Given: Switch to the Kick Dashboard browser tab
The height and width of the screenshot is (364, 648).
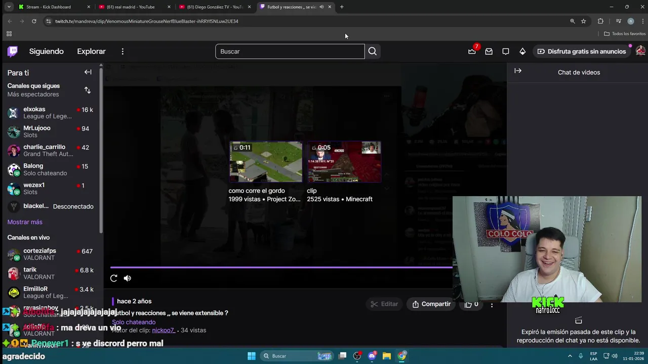Looking at the screenshot, I should [53, 7].
